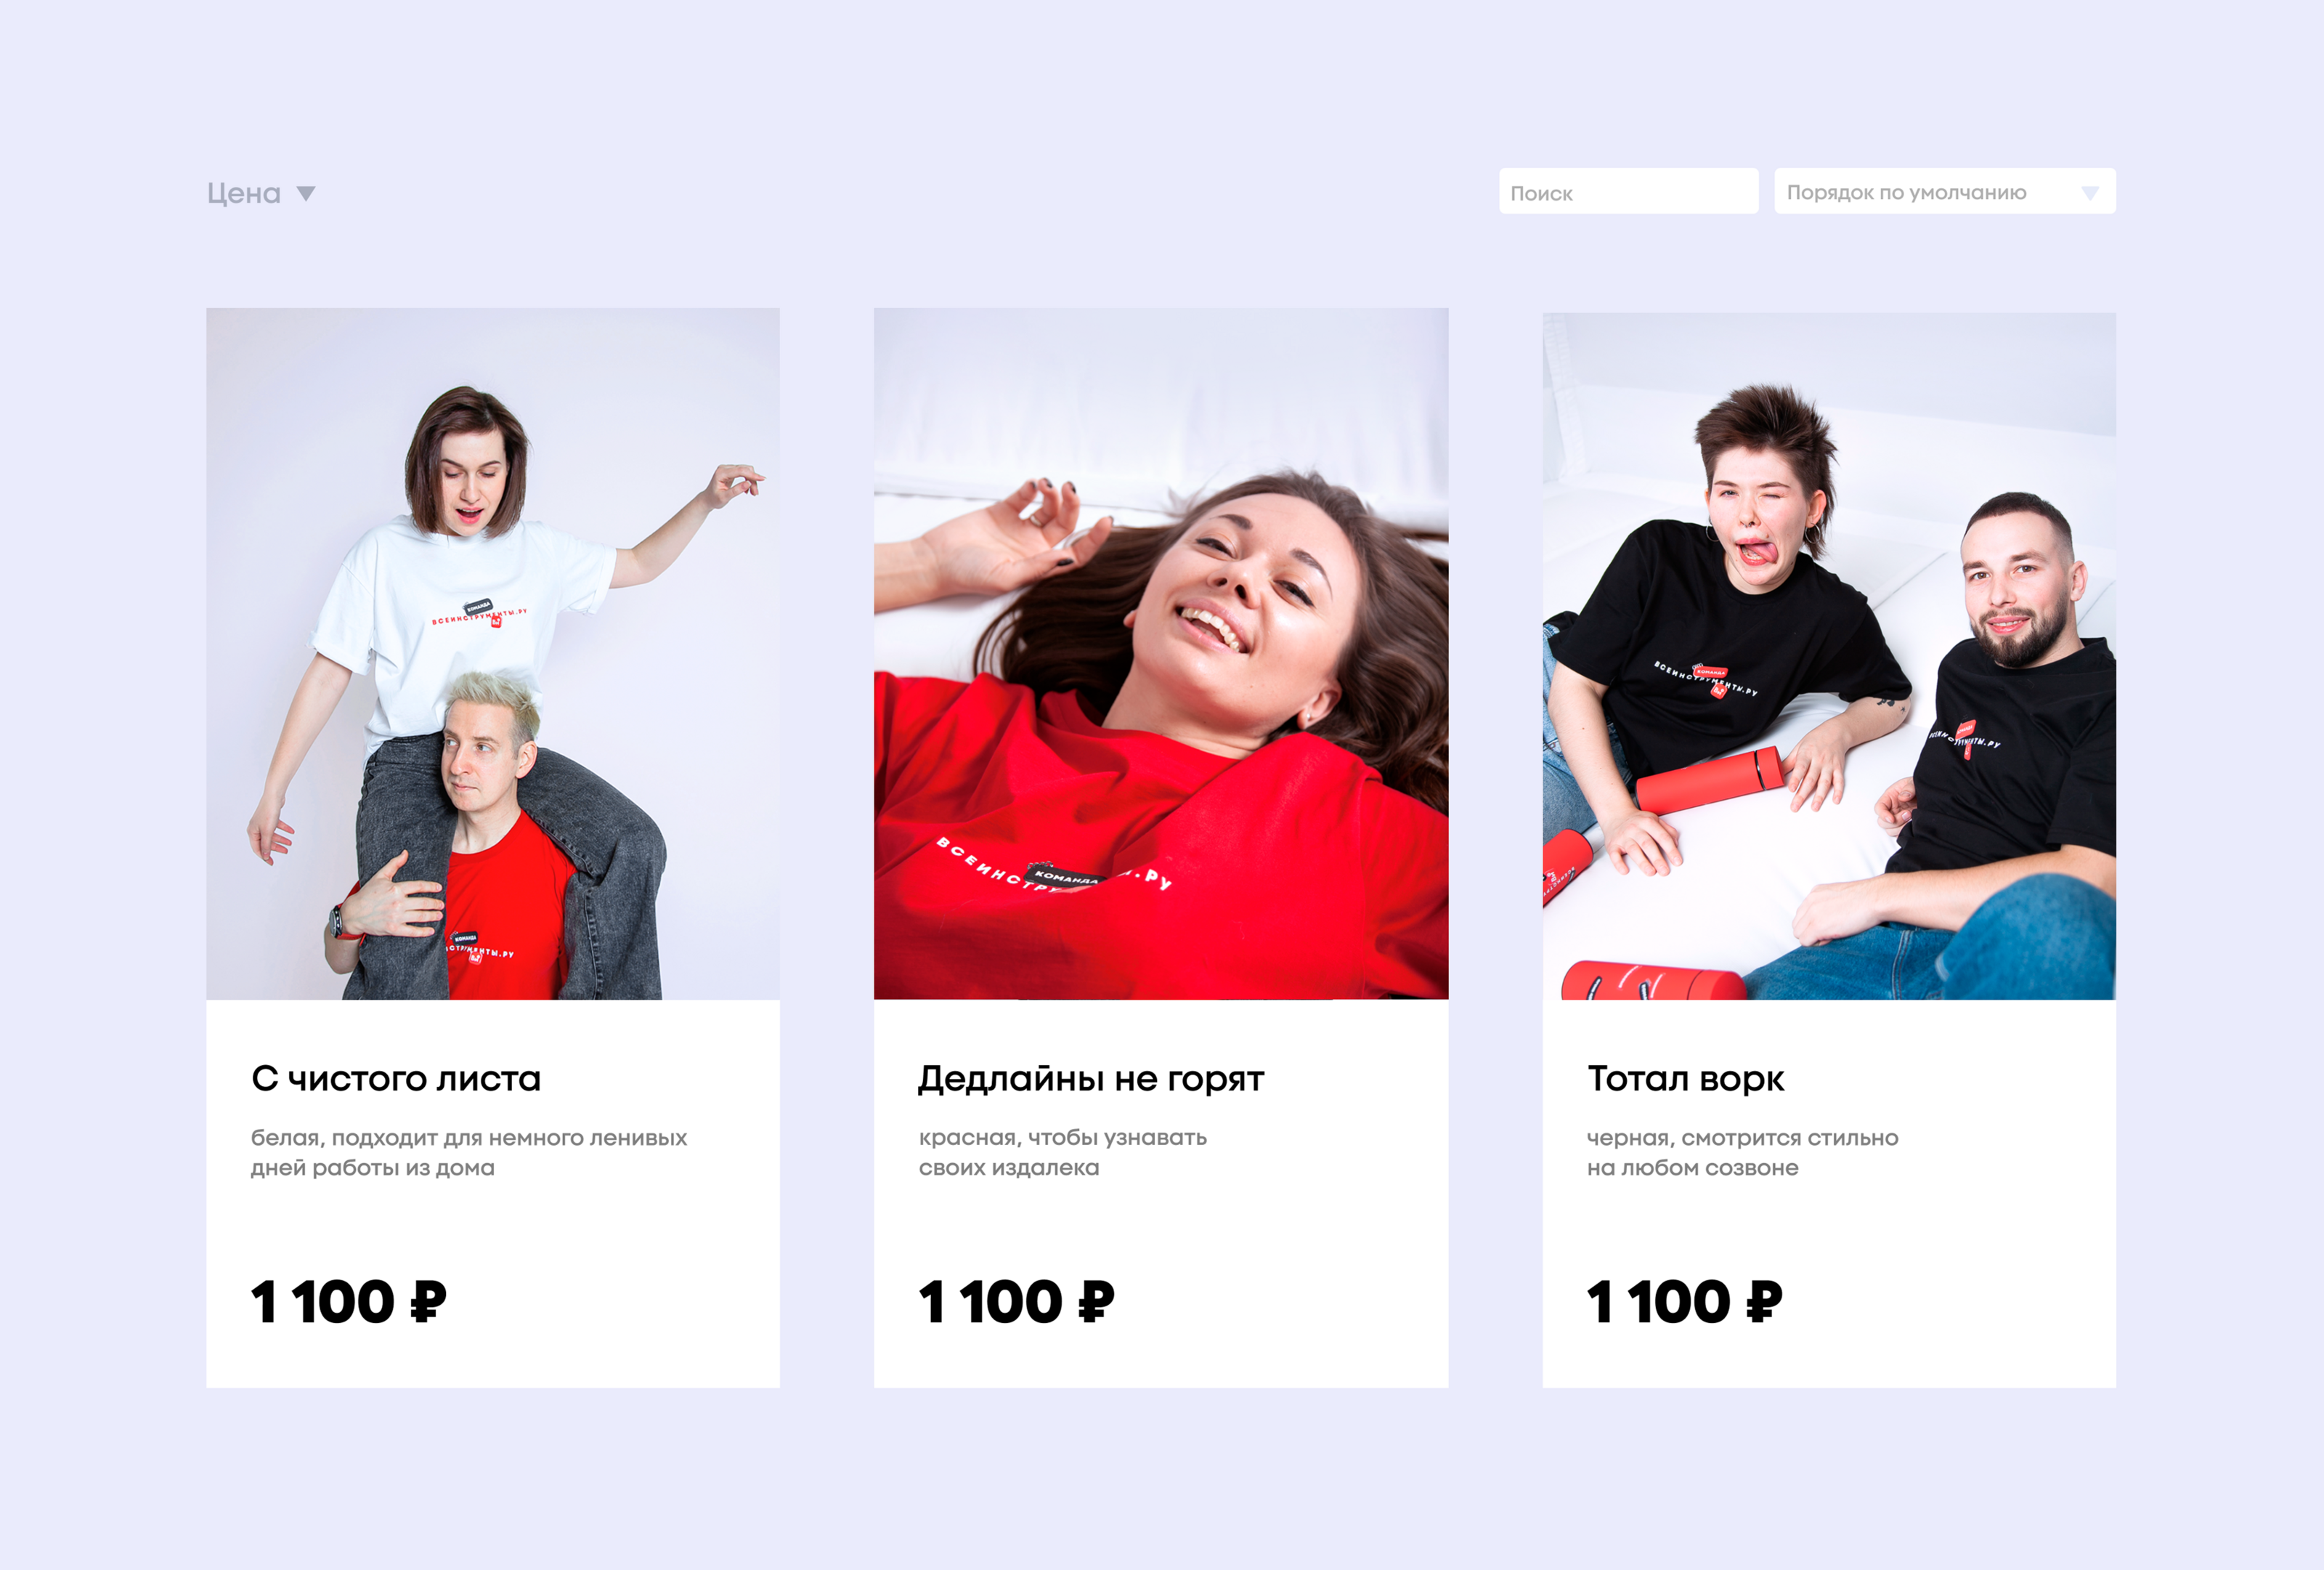
Task: Open product title Тотал ворк
Action: (1685, 1079)
